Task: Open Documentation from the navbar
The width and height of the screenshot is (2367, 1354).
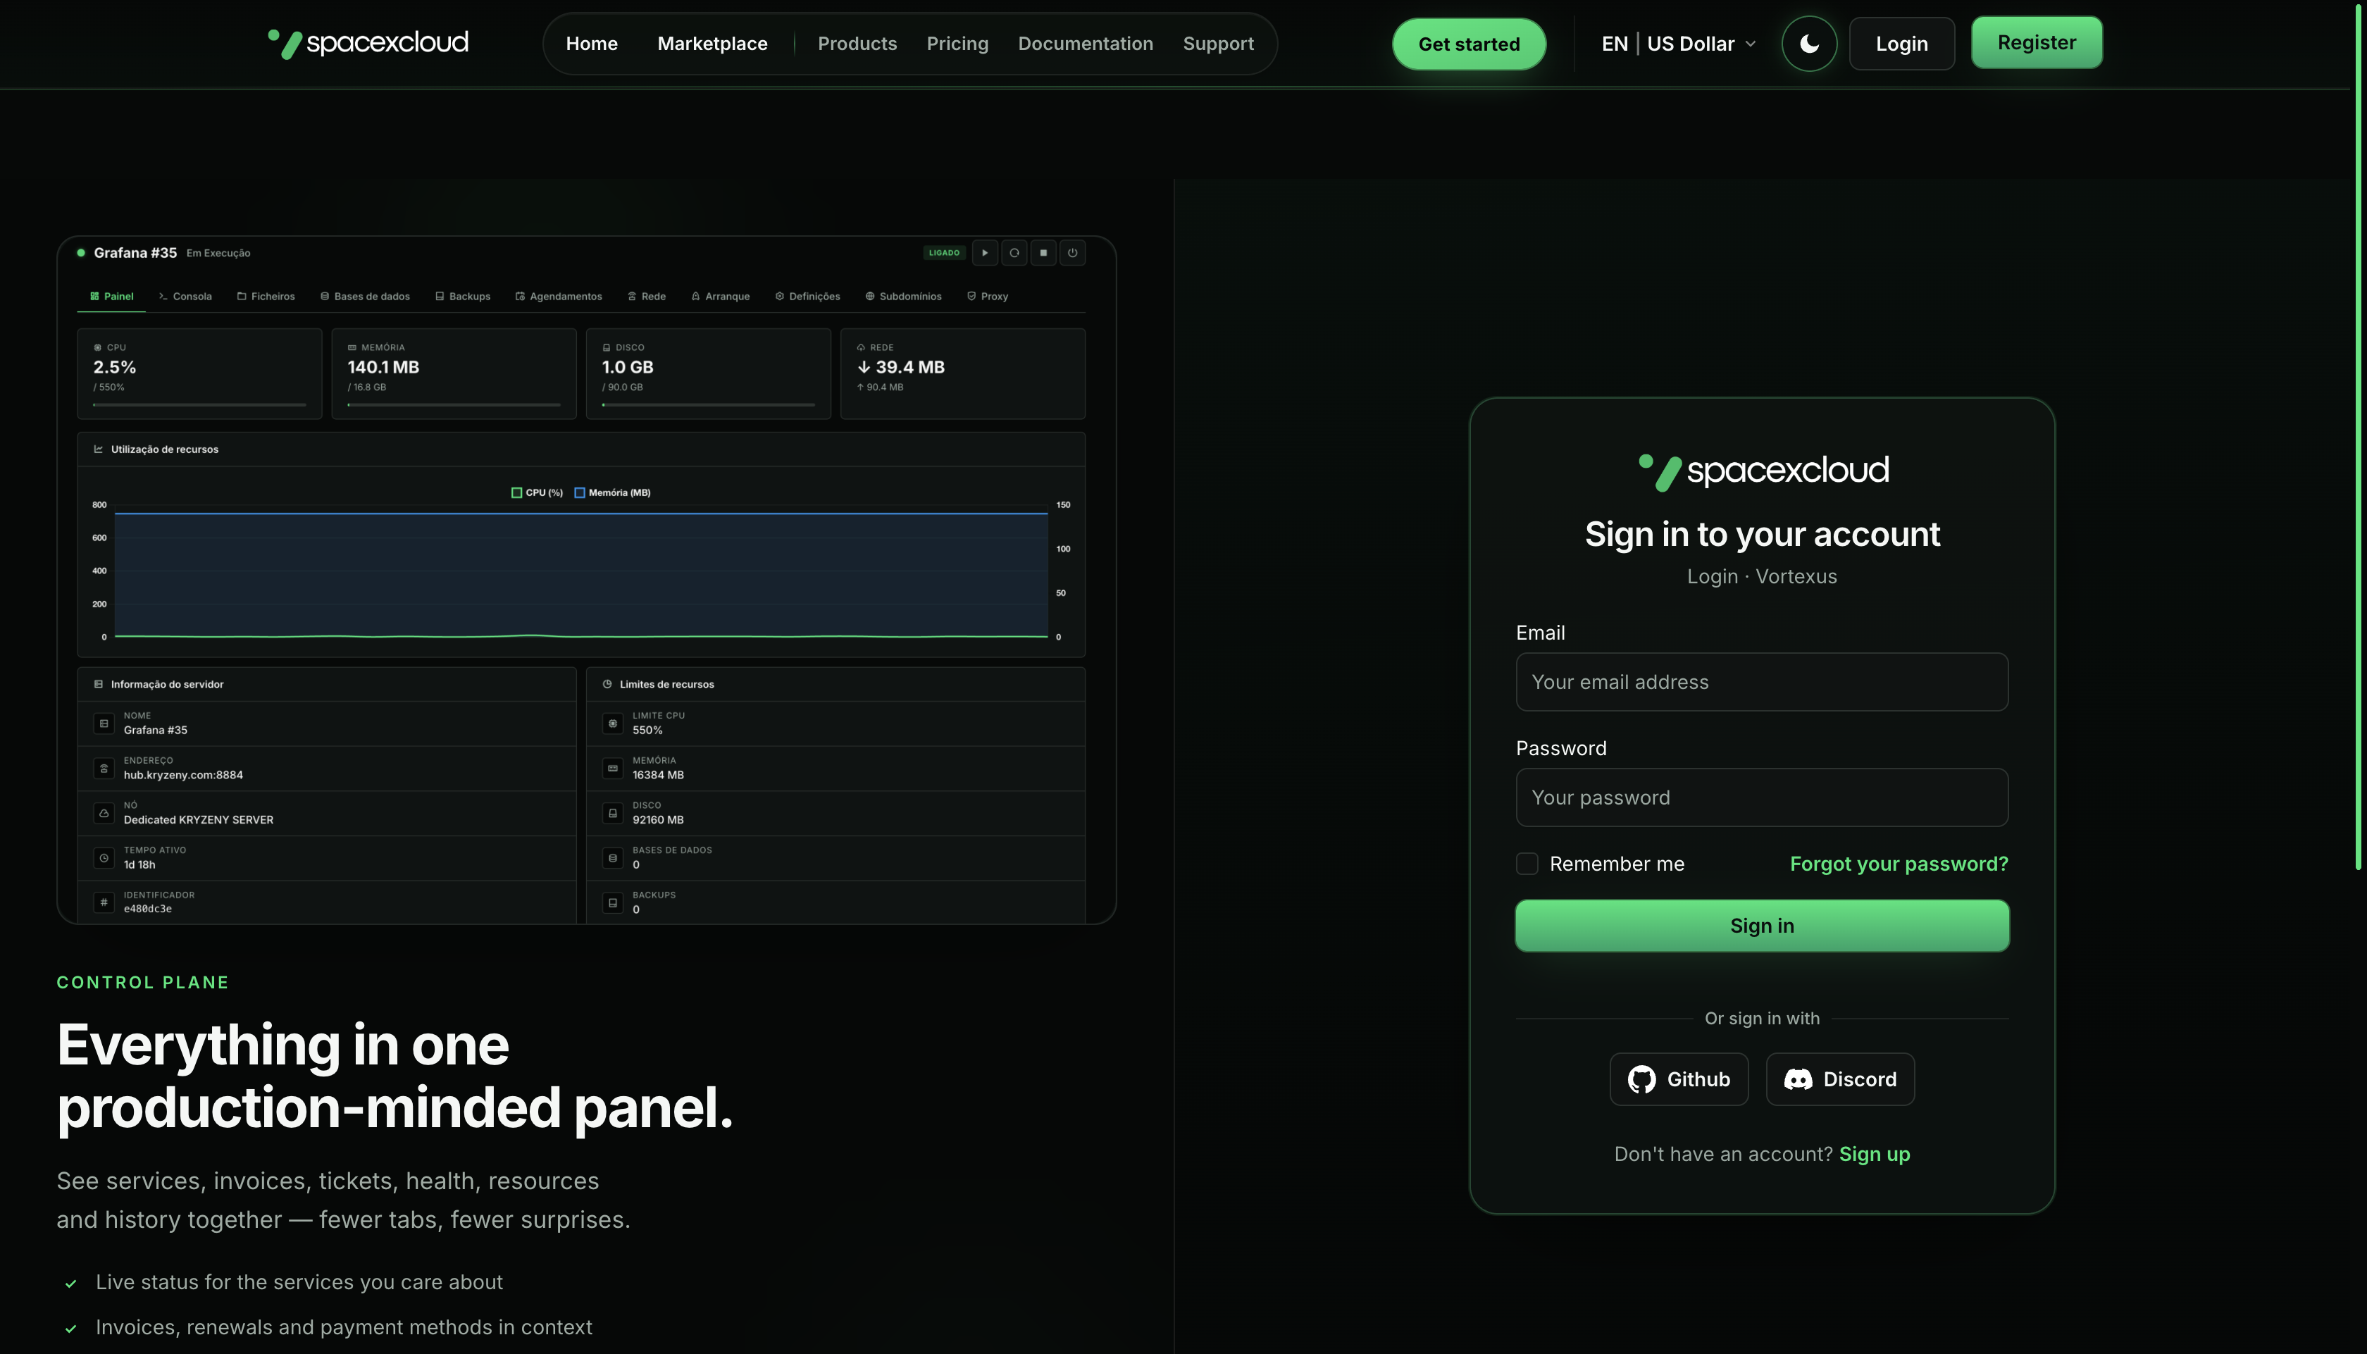Action: [1085, 44]
